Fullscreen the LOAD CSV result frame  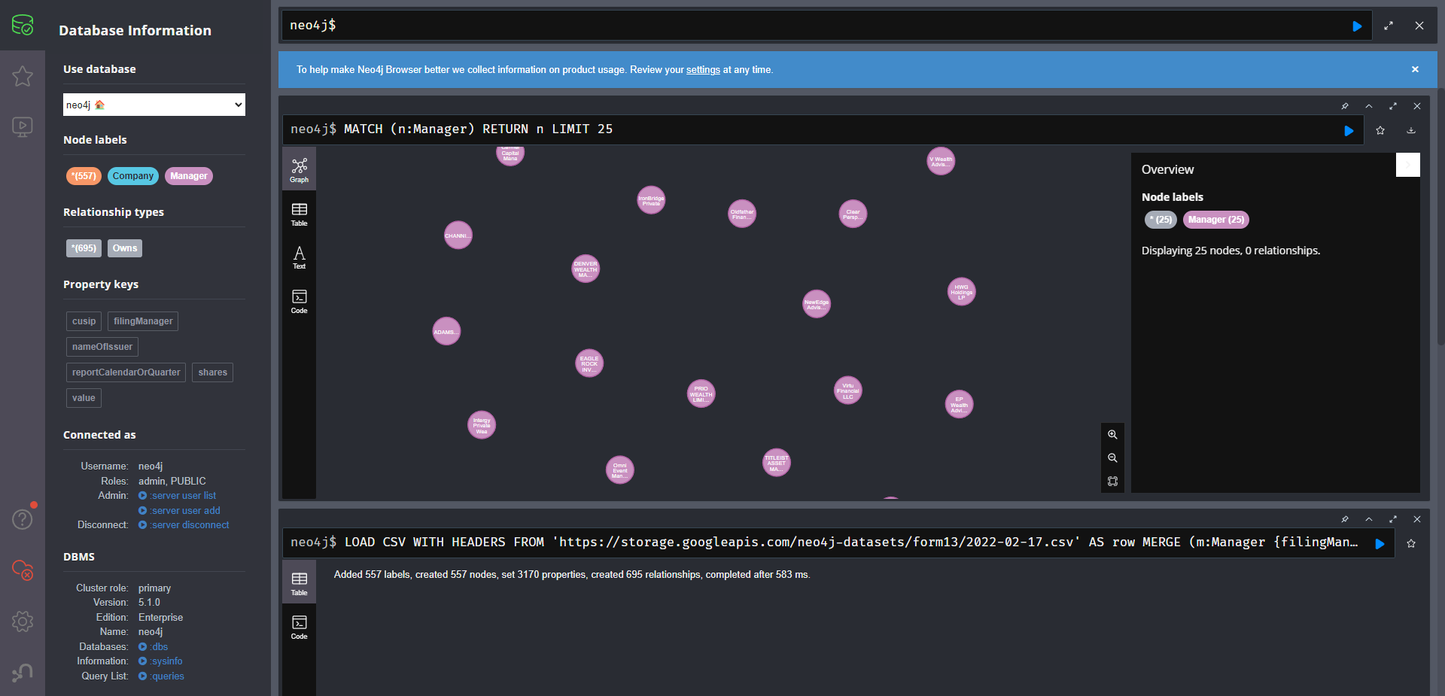[x=1393, y=519]
